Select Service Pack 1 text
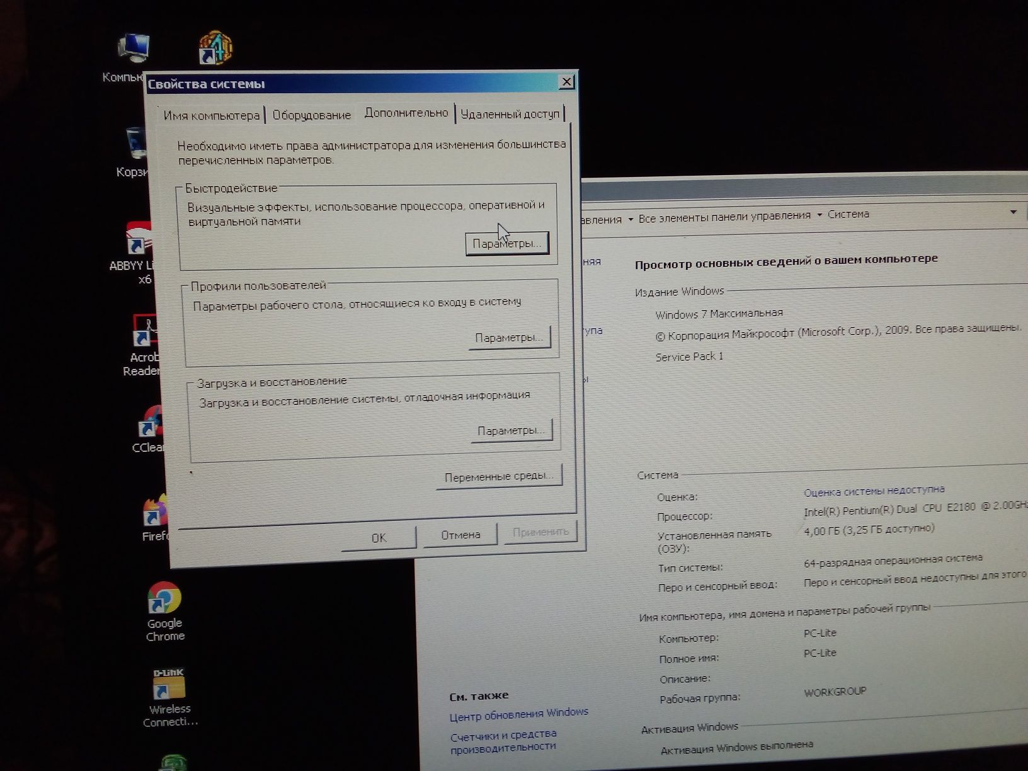Image resolution: width=1028 pixels, height=771 pixels. point(689,357)
